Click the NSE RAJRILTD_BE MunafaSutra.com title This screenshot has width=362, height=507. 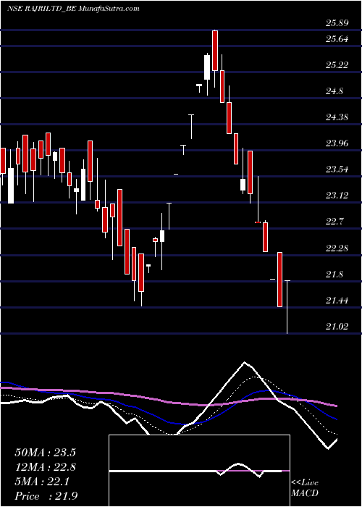[73, 9]
